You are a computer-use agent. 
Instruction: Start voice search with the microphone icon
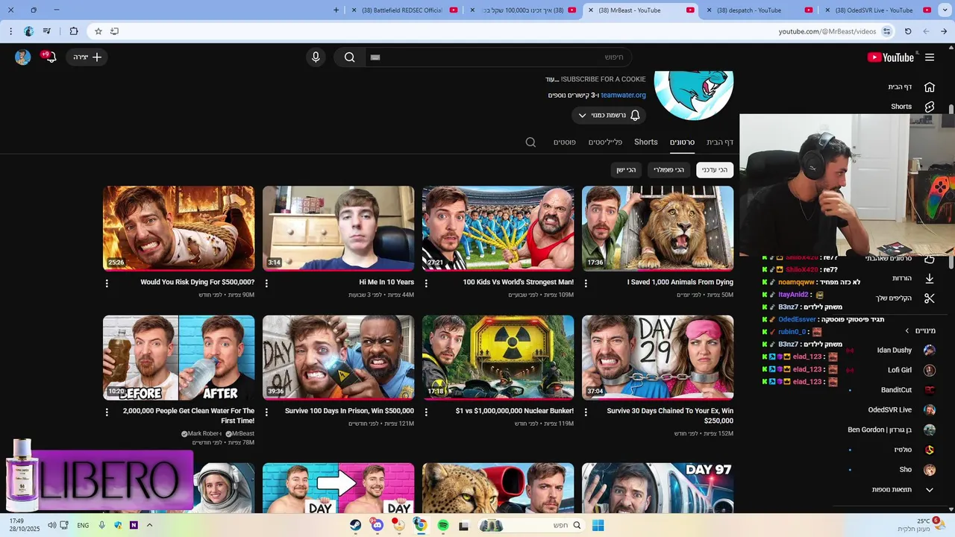316,57
